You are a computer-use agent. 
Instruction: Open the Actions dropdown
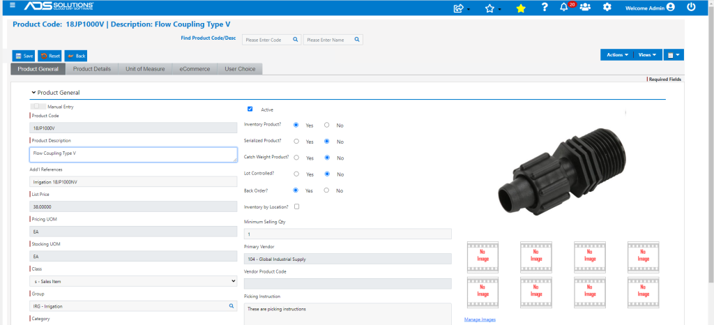coord(617,54)
